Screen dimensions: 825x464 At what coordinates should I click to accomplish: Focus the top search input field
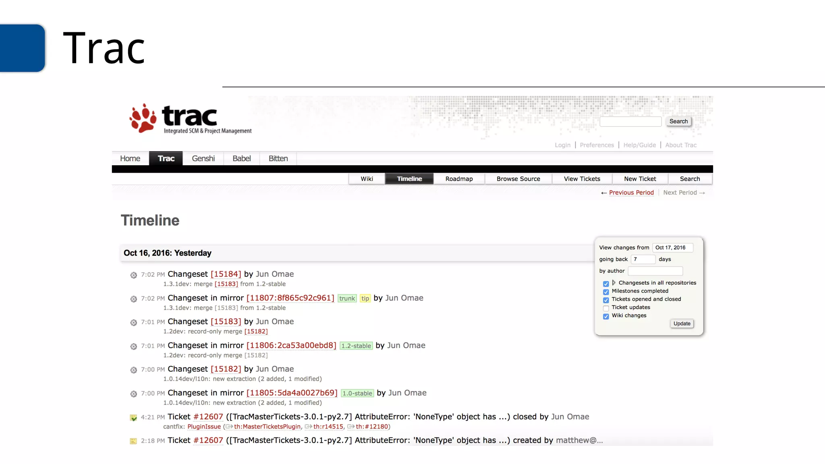pyautogui.click(x=630, y=121)
